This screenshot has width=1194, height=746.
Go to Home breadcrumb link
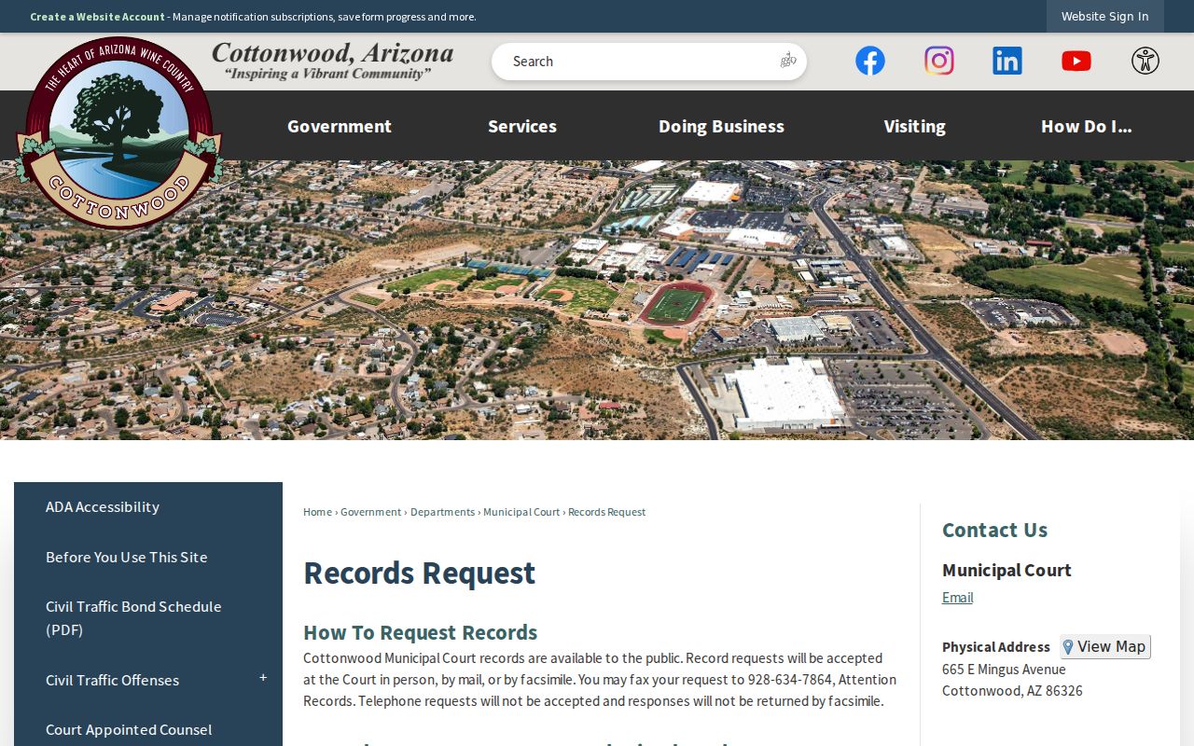tap(317, 512)
